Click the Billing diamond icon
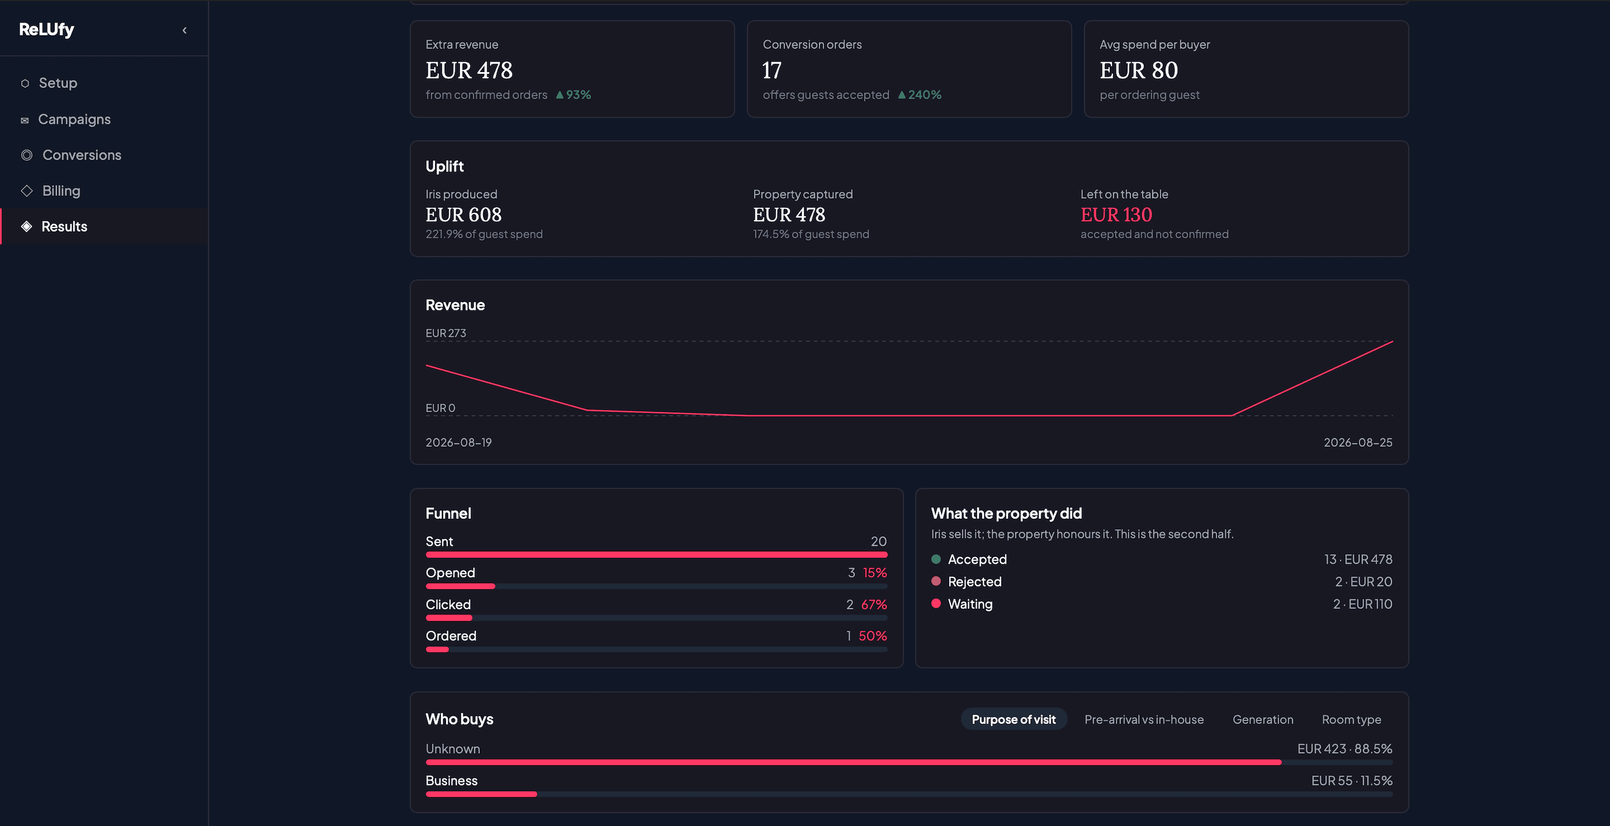Viewport: 1610px width, 826px height. tap(27, 190)
